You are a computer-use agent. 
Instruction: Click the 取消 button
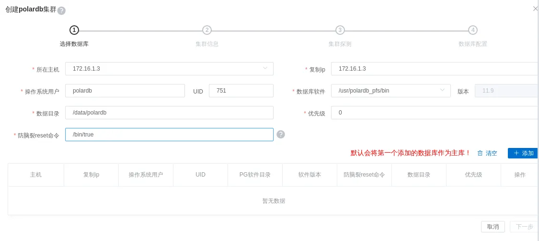click(x=493, y=227)
